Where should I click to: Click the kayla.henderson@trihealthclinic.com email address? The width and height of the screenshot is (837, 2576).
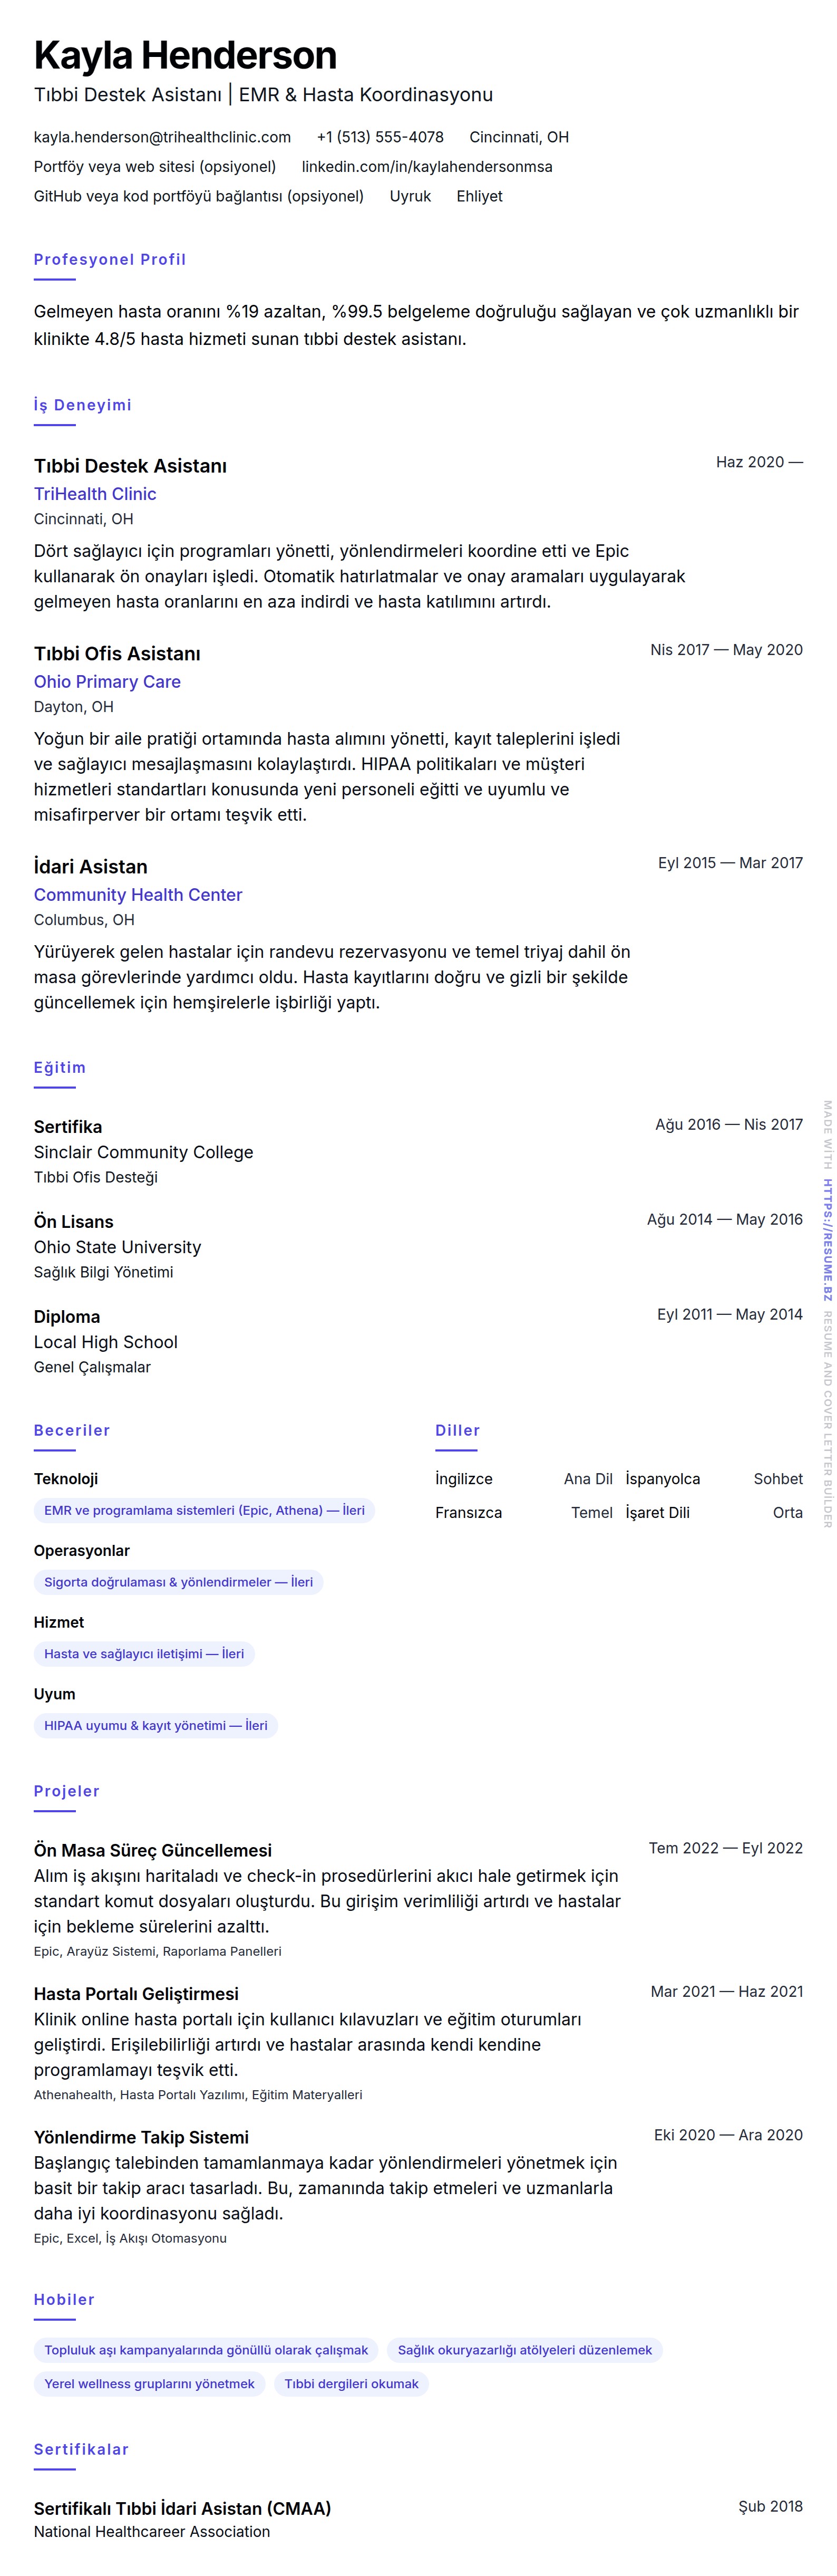(162, 137)
